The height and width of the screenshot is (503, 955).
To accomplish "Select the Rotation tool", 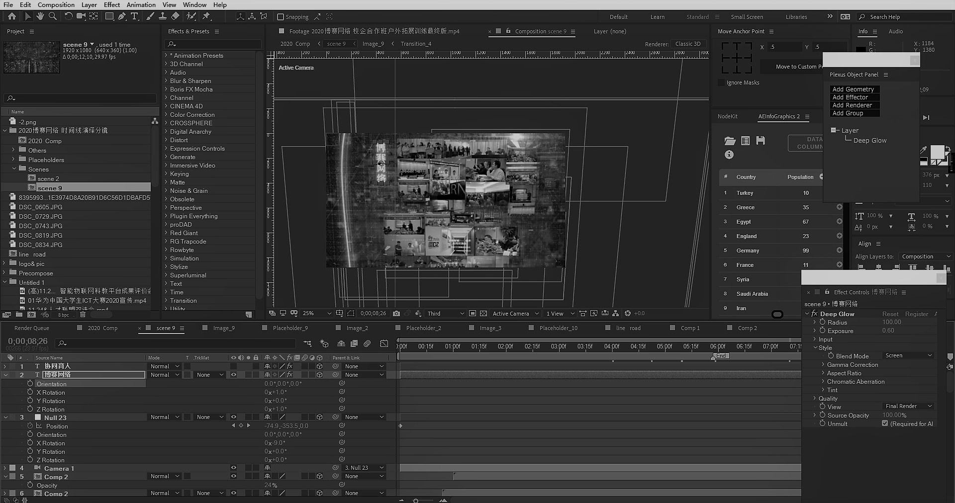I will [69, 16].
